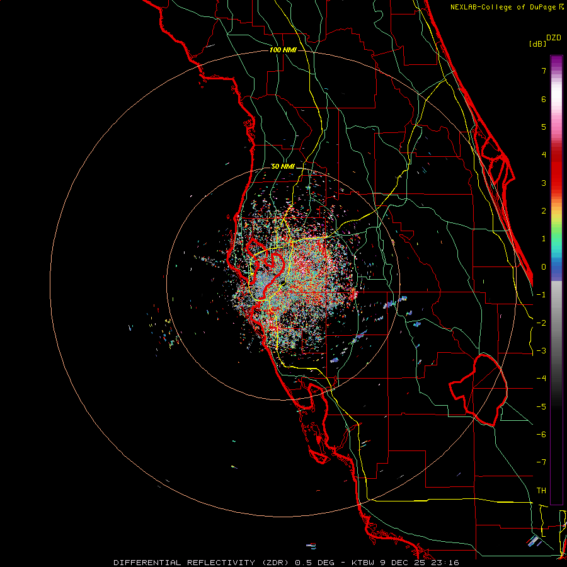The height and width of the screenshot is (567, 567).
Task: Click the 4 tick label on scale
Action: click(544, 155)
